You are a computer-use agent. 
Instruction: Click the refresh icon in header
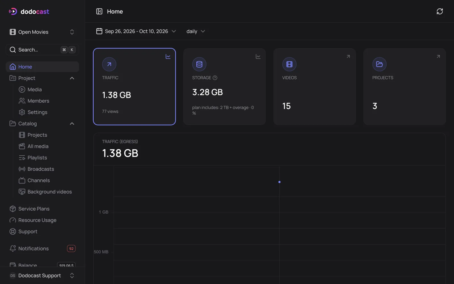tap(440, 11)
